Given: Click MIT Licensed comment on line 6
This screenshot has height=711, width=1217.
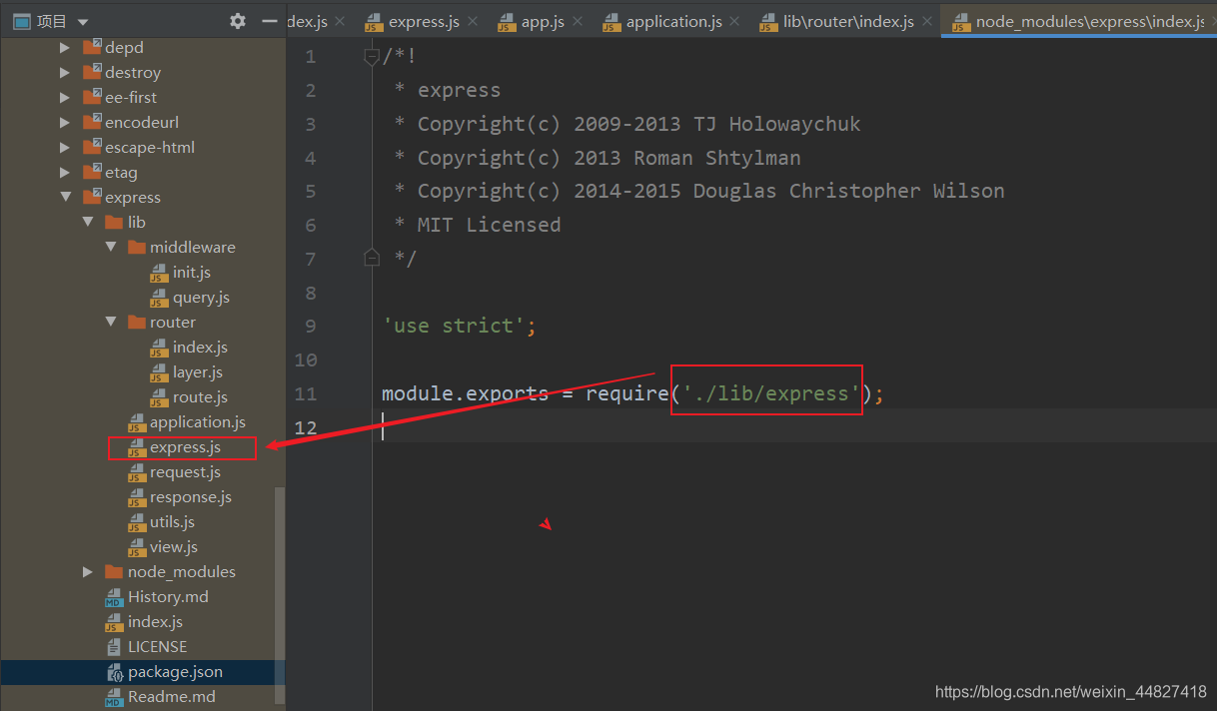Looking at the screenshot, I should click(x=489, y=225).
